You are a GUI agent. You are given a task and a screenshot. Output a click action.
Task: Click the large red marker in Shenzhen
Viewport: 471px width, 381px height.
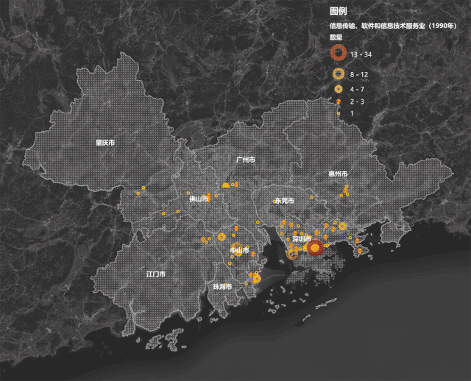pos(315,248)
